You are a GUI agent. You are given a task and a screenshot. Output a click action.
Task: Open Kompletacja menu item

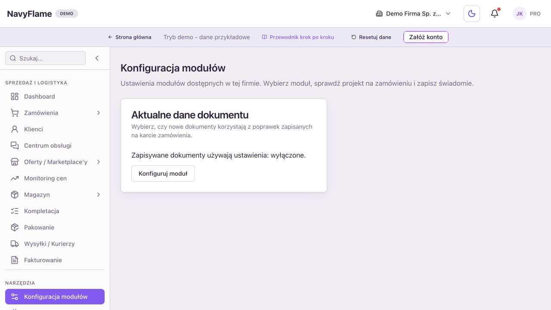[55, 211]
